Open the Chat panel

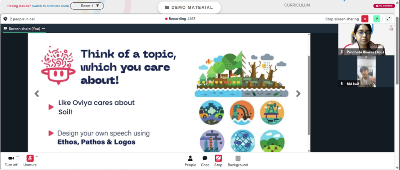pyautogui.click(x=205, y=161)
